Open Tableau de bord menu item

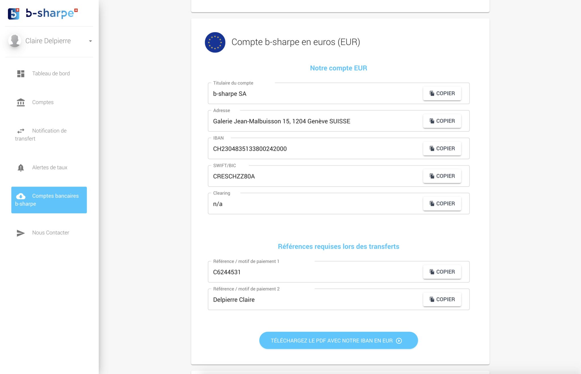[x=49, y=74]
